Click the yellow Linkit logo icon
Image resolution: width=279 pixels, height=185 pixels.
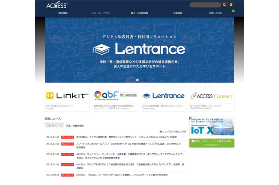(50, 96)
